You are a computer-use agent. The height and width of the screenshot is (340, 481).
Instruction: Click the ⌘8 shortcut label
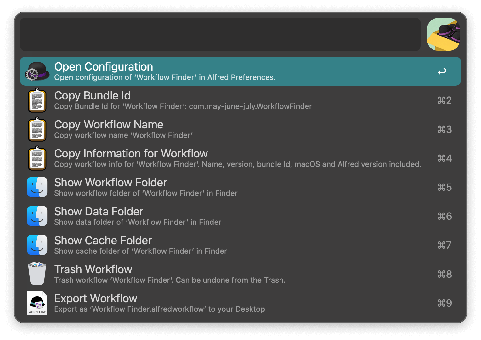click(x=444, y=274)
